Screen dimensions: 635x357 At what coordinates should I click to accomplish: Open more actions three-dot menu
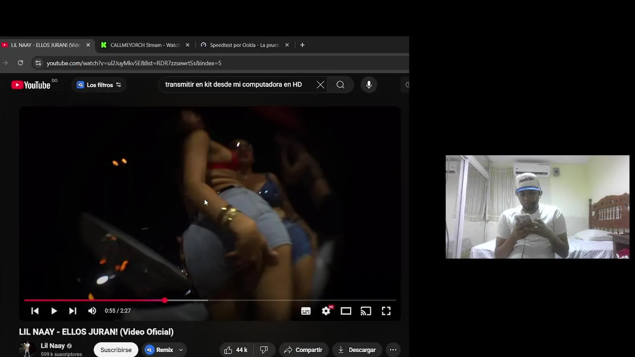[393, 350]
